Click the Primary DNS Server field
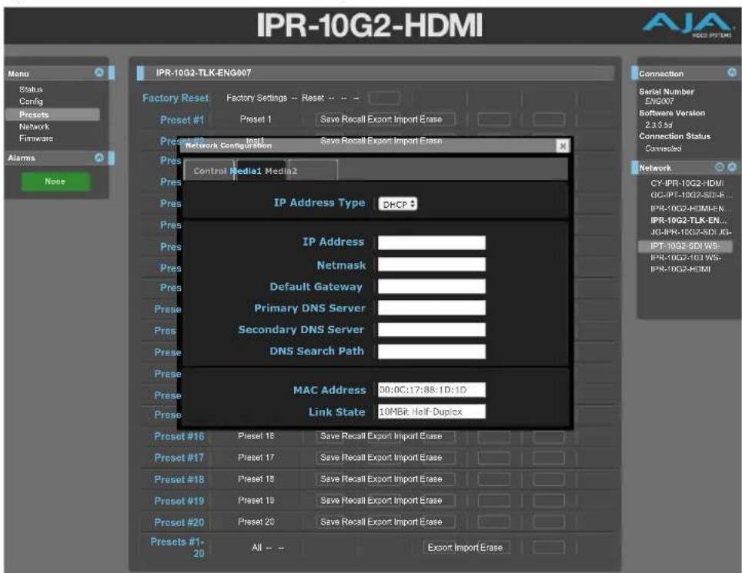Screen dimensions: 742x573 (x=432, y=308)
